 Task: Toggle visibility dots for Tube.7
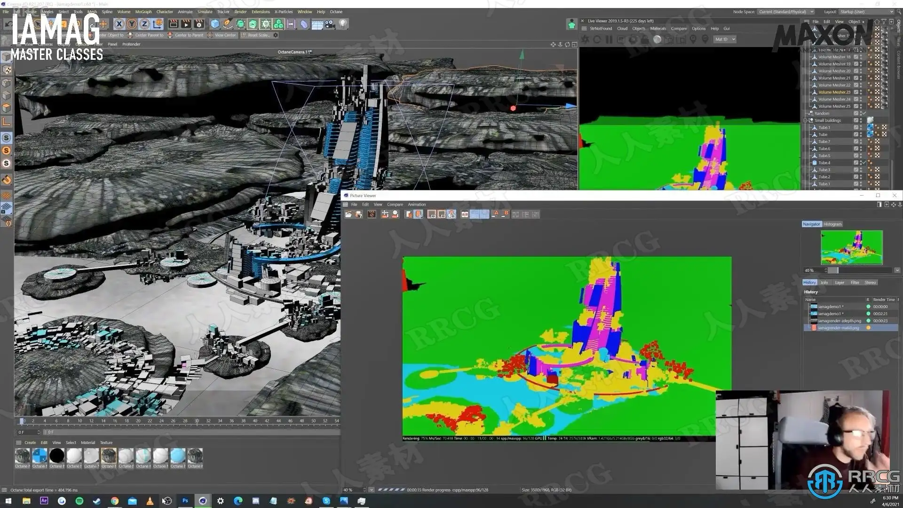click(x=861, y=142)
